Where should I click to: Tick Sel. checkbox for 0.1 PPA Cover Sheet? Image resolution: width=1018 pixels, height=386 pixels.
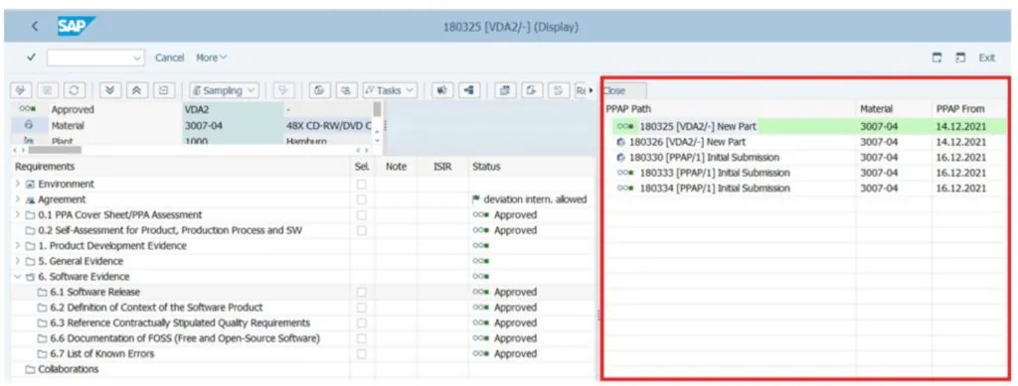coord(362,215)
